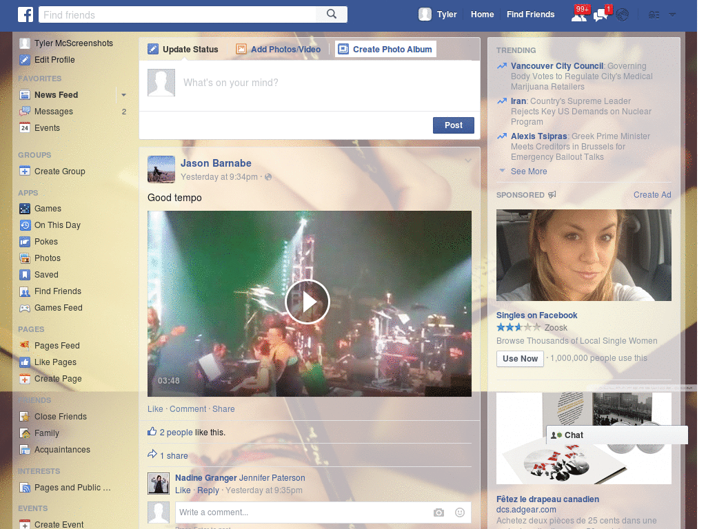The image size is (706, 529).
Task: Open the Singles on Facebook ad image
Action: pos(583,255)
